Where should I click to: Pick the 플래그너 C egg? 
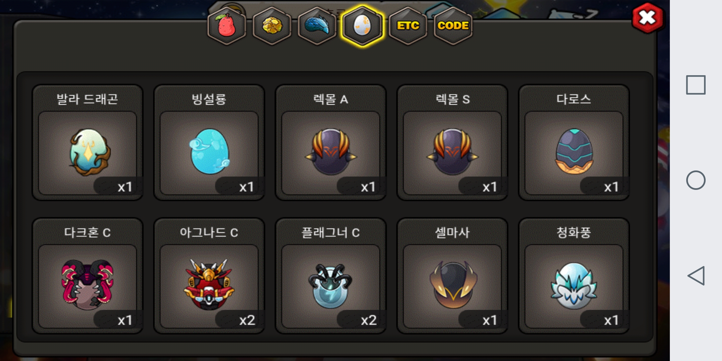pyautogui.click(x=331, y=276)
